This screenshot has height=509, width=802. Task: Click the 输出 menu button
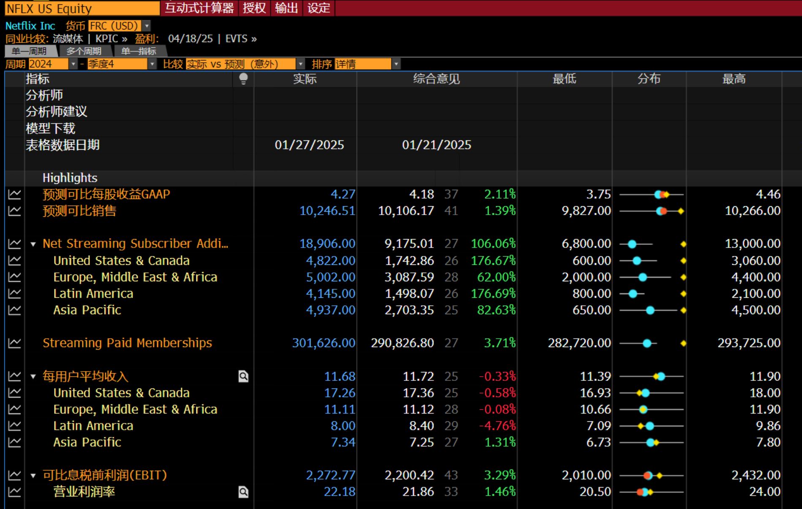click(286, 8)
